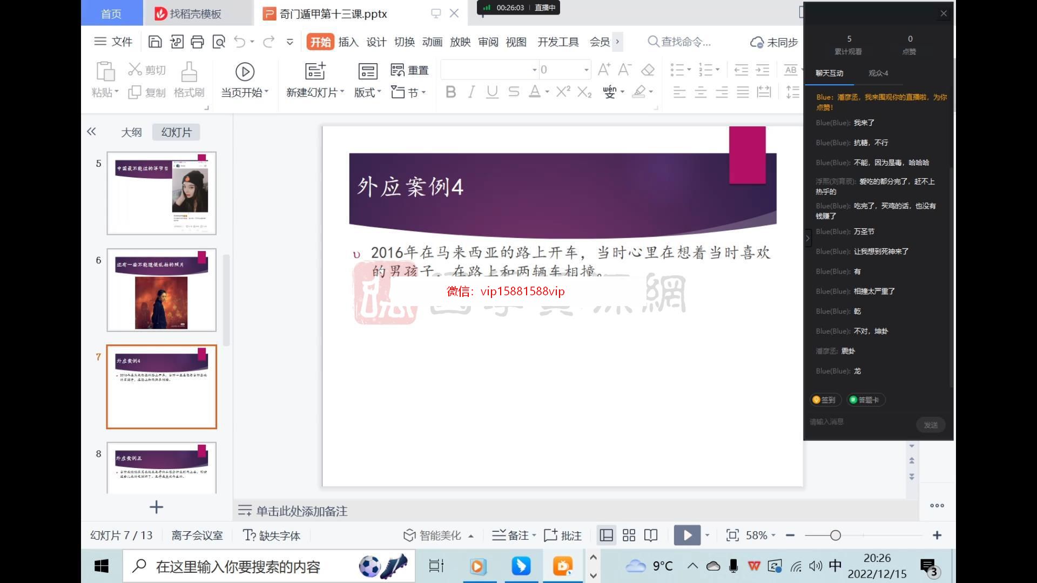Open font name combo box dropdown

click(534, 70)
